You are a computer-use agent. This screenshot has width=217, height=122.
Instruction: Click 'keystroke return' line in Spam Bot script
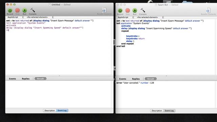pyautogui.click(x=135, y=39)
